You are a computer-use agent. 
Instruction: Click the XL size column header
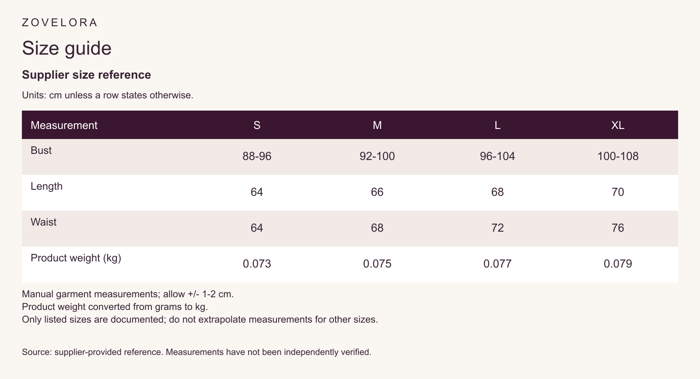click(x=618, y=125)
